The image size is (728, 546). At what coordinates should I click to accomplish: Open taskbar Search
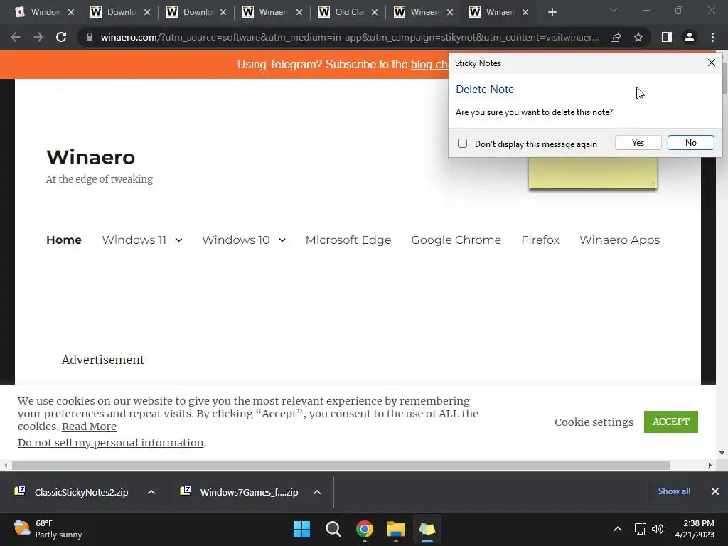point(333,529)
